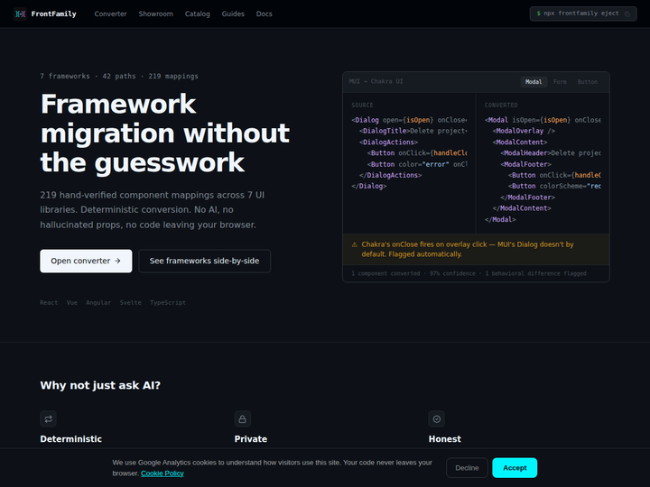This screenshot has height=487, width=650.
Task: Click the DialogTitle line in source code
Action: (413, 131)
